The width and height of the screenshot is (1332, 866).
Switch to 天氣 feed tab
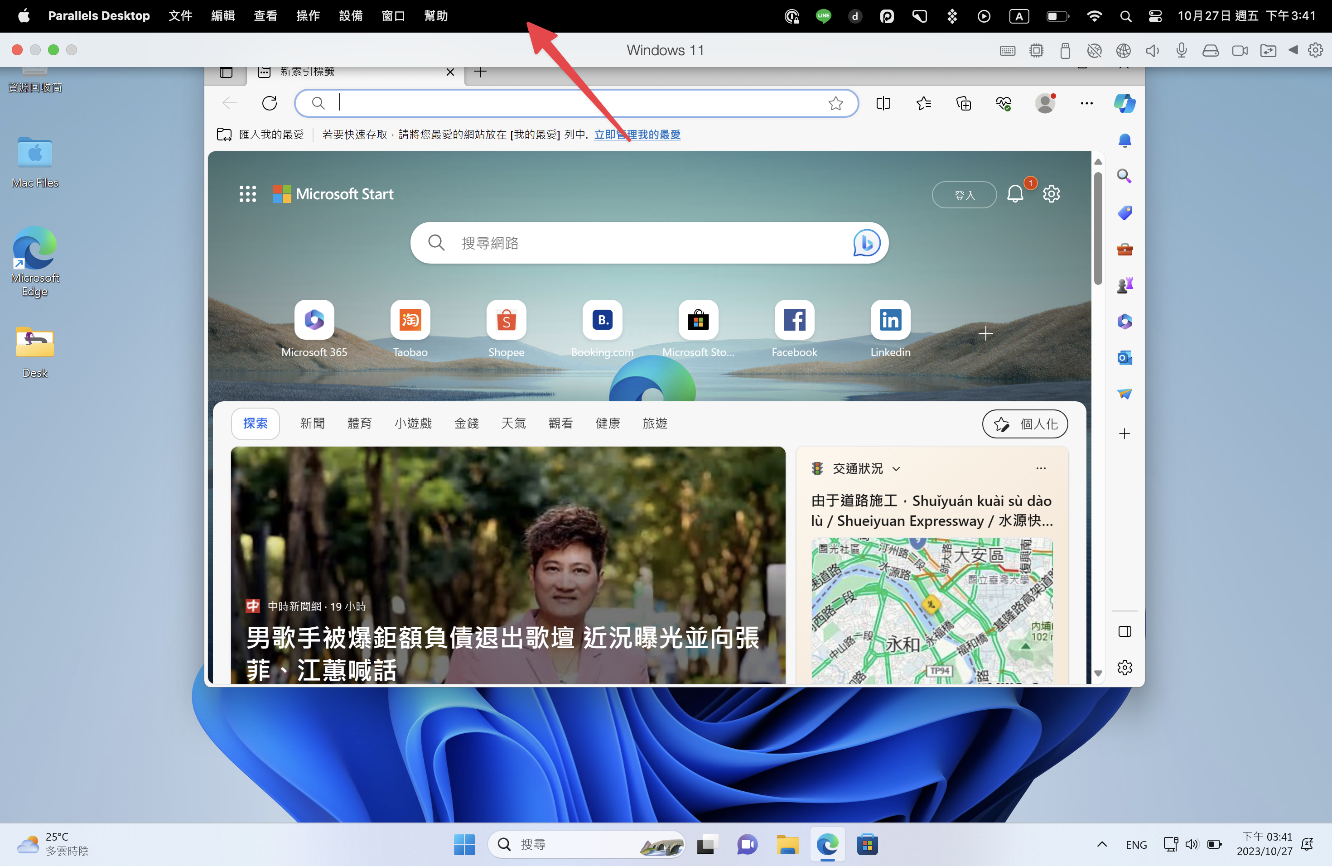[x=513, y=423]
